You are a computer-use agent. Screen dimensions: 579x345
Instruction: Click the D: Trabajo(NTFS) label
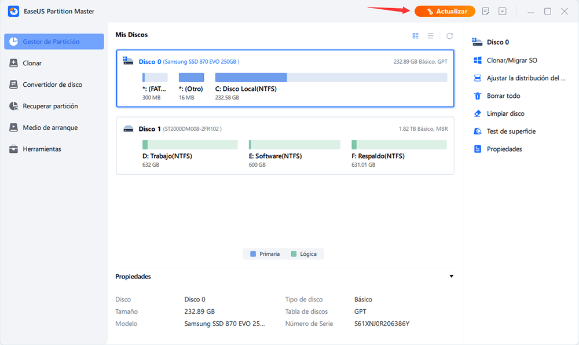tap(167, 156)
